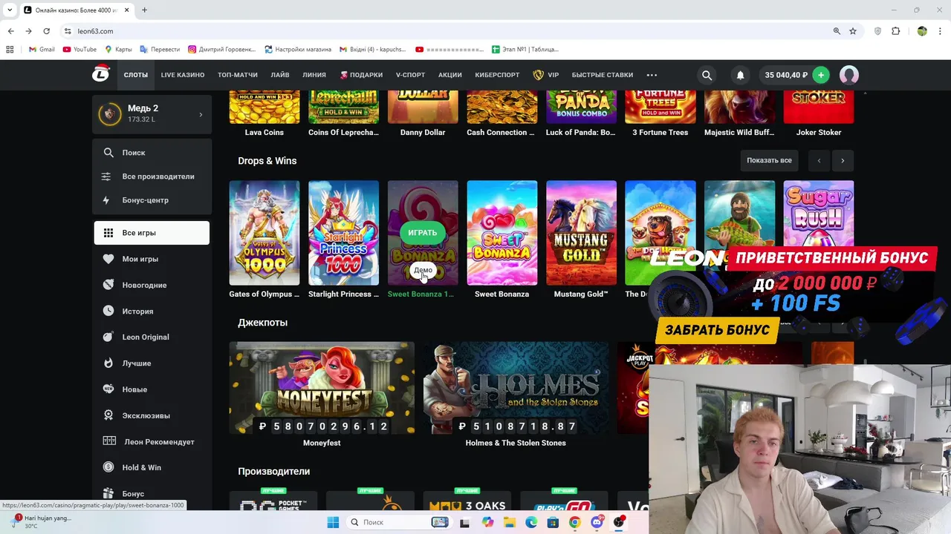Open the VIP tab
951x534 pixels.
(x=546, y=75)
